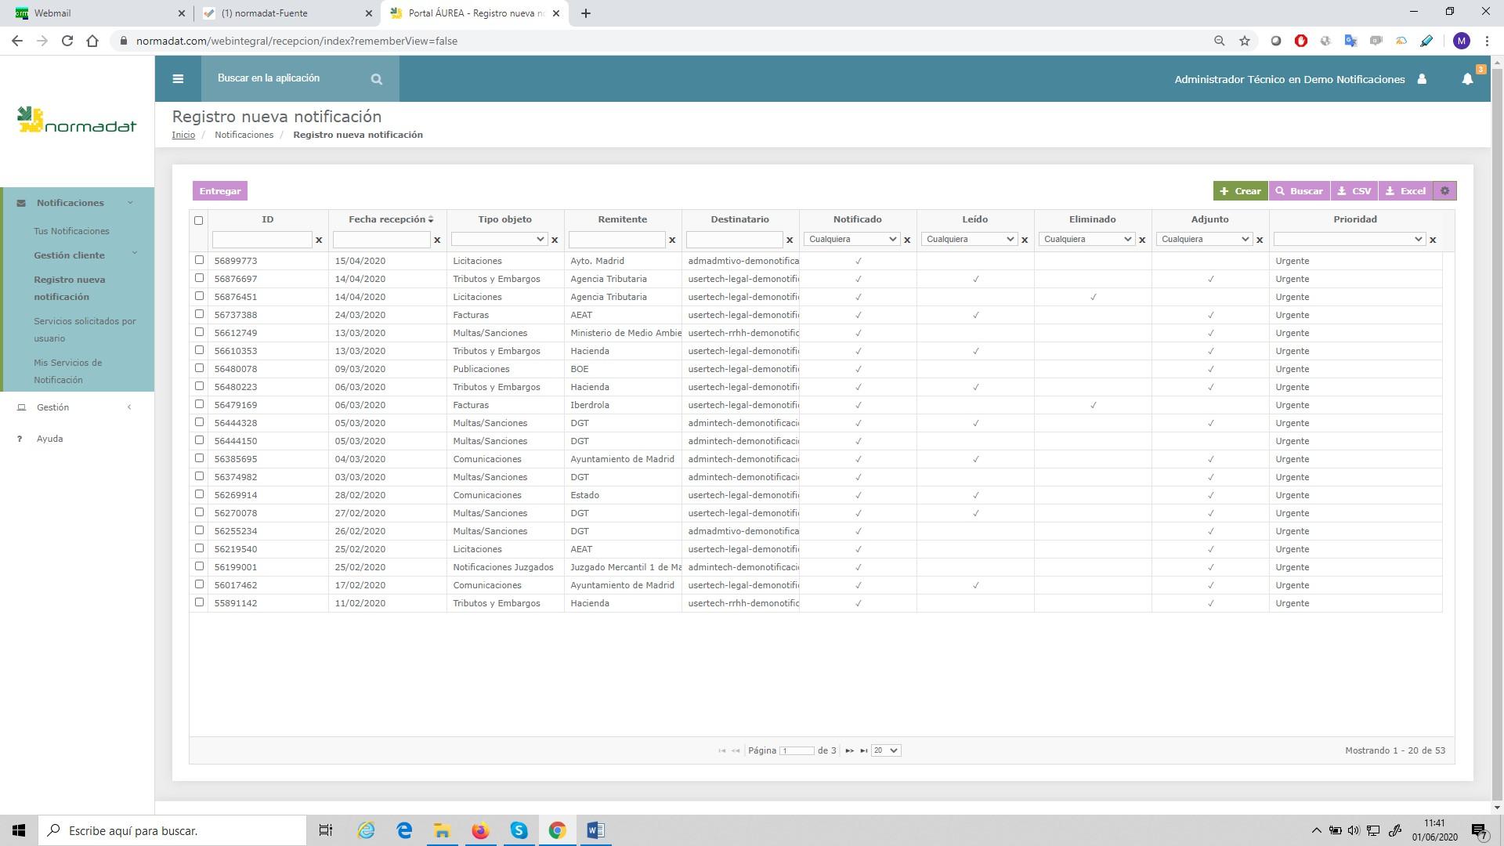Clear the Adjunto filter
This screenshot has height=846, width=1504.
pyautogui.click(x=1260, y=240)
